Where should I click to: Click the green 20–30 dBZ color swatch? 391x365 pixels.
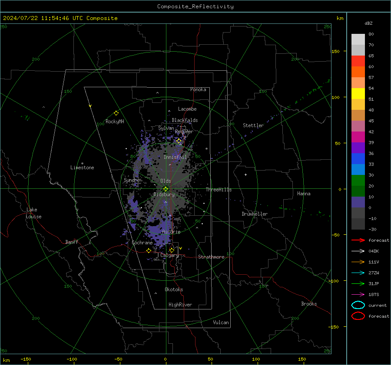(x=358, y=181)
